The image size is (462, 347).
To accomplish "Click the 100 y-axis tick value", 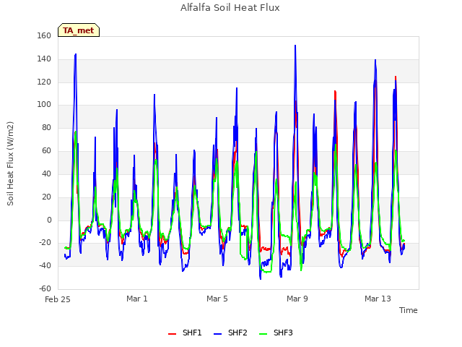I will click(44, 104).
